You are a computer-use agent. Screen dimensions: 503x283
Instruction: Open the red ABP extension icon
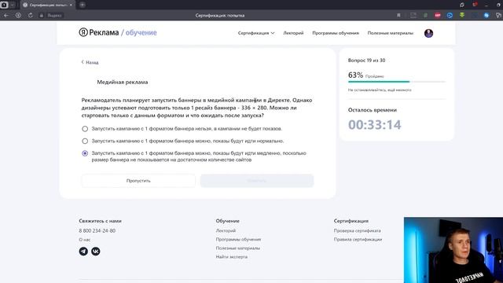[x=438, y=16]
